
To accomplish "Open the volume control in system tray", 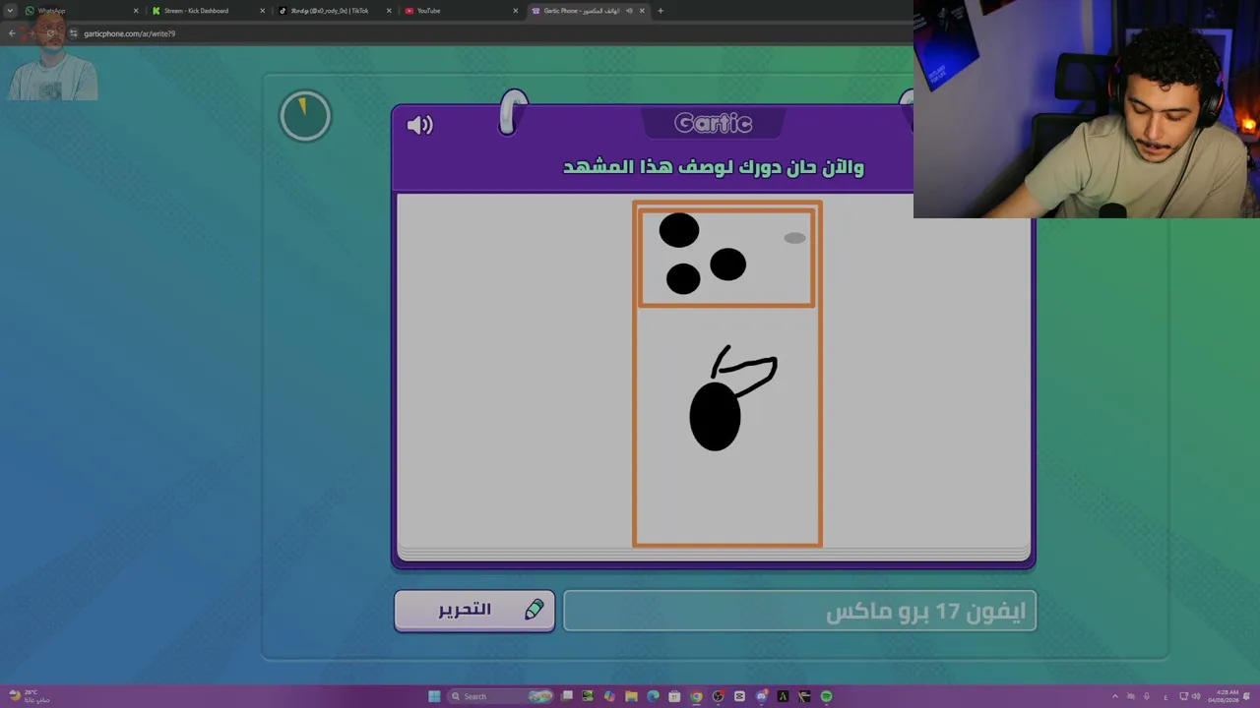I will coord(1198,696).
